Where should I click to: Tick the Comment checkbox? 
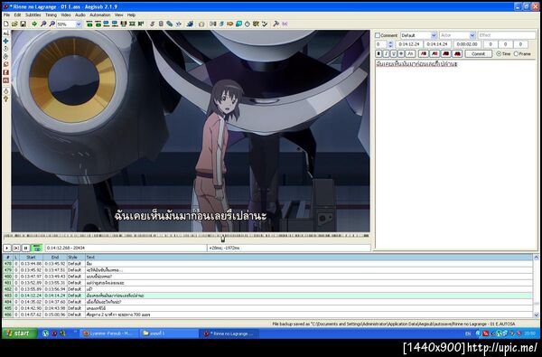[x=378, y=35]
